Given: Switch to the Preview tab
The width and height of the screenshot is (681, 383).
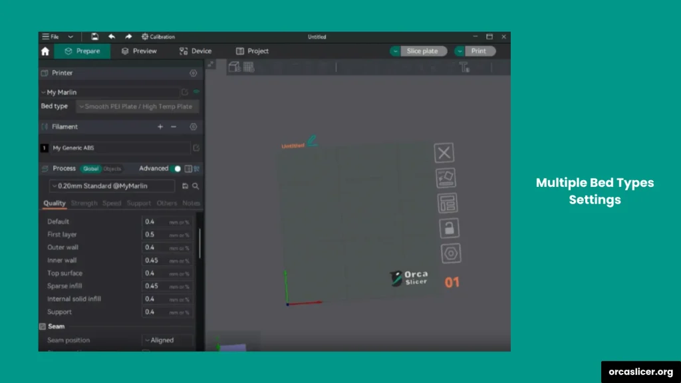Looking at the screenshot, I should click(x=139, y=51).
